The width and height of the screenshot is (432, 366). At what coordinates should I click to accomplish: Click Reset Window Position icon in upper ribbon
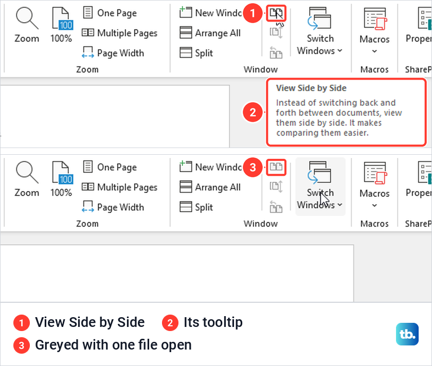[276, 52]
